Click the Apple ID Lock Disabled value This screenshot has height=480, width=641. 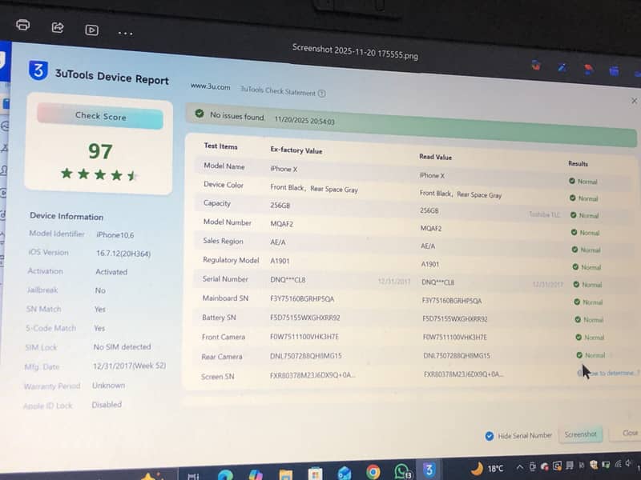(x=107, y=405)
